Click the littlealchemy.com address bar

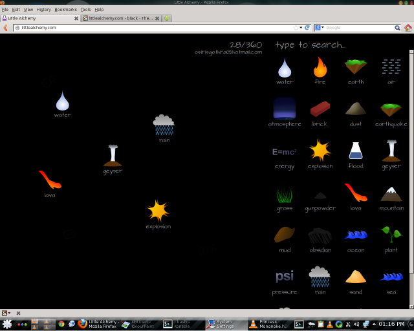click(x=155, y=28)
